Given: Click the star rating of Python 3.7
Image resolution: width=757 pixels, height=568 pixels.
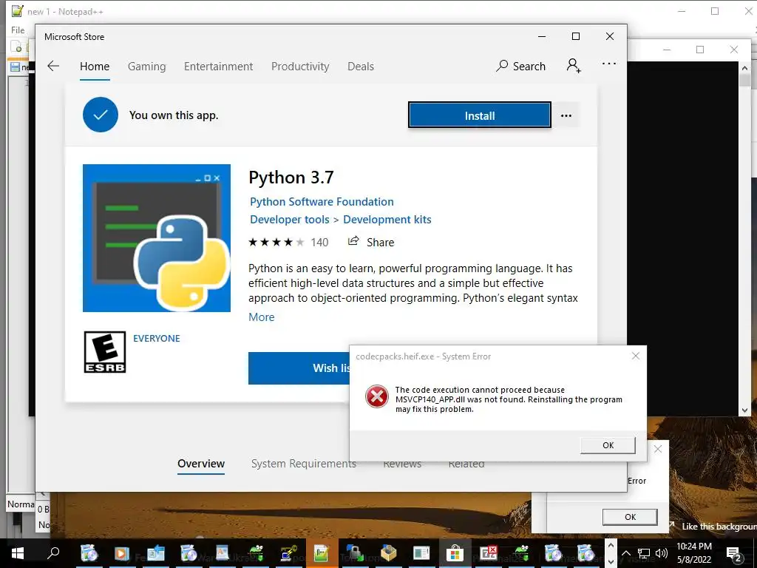Looking at the screenshot, I should pos(276,242).
